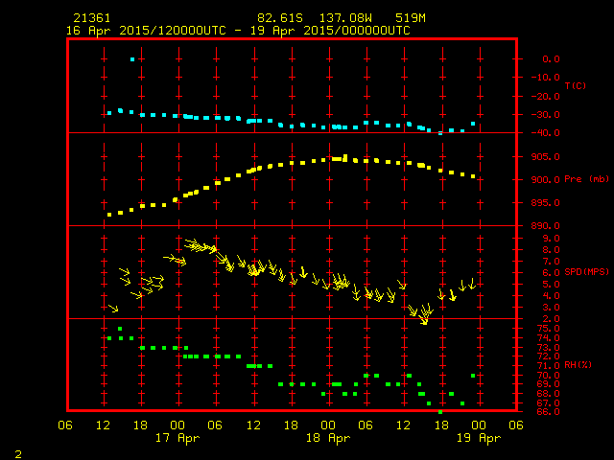Click the start time 16 Apr 2015/120000UTC

tap(146, 31)
